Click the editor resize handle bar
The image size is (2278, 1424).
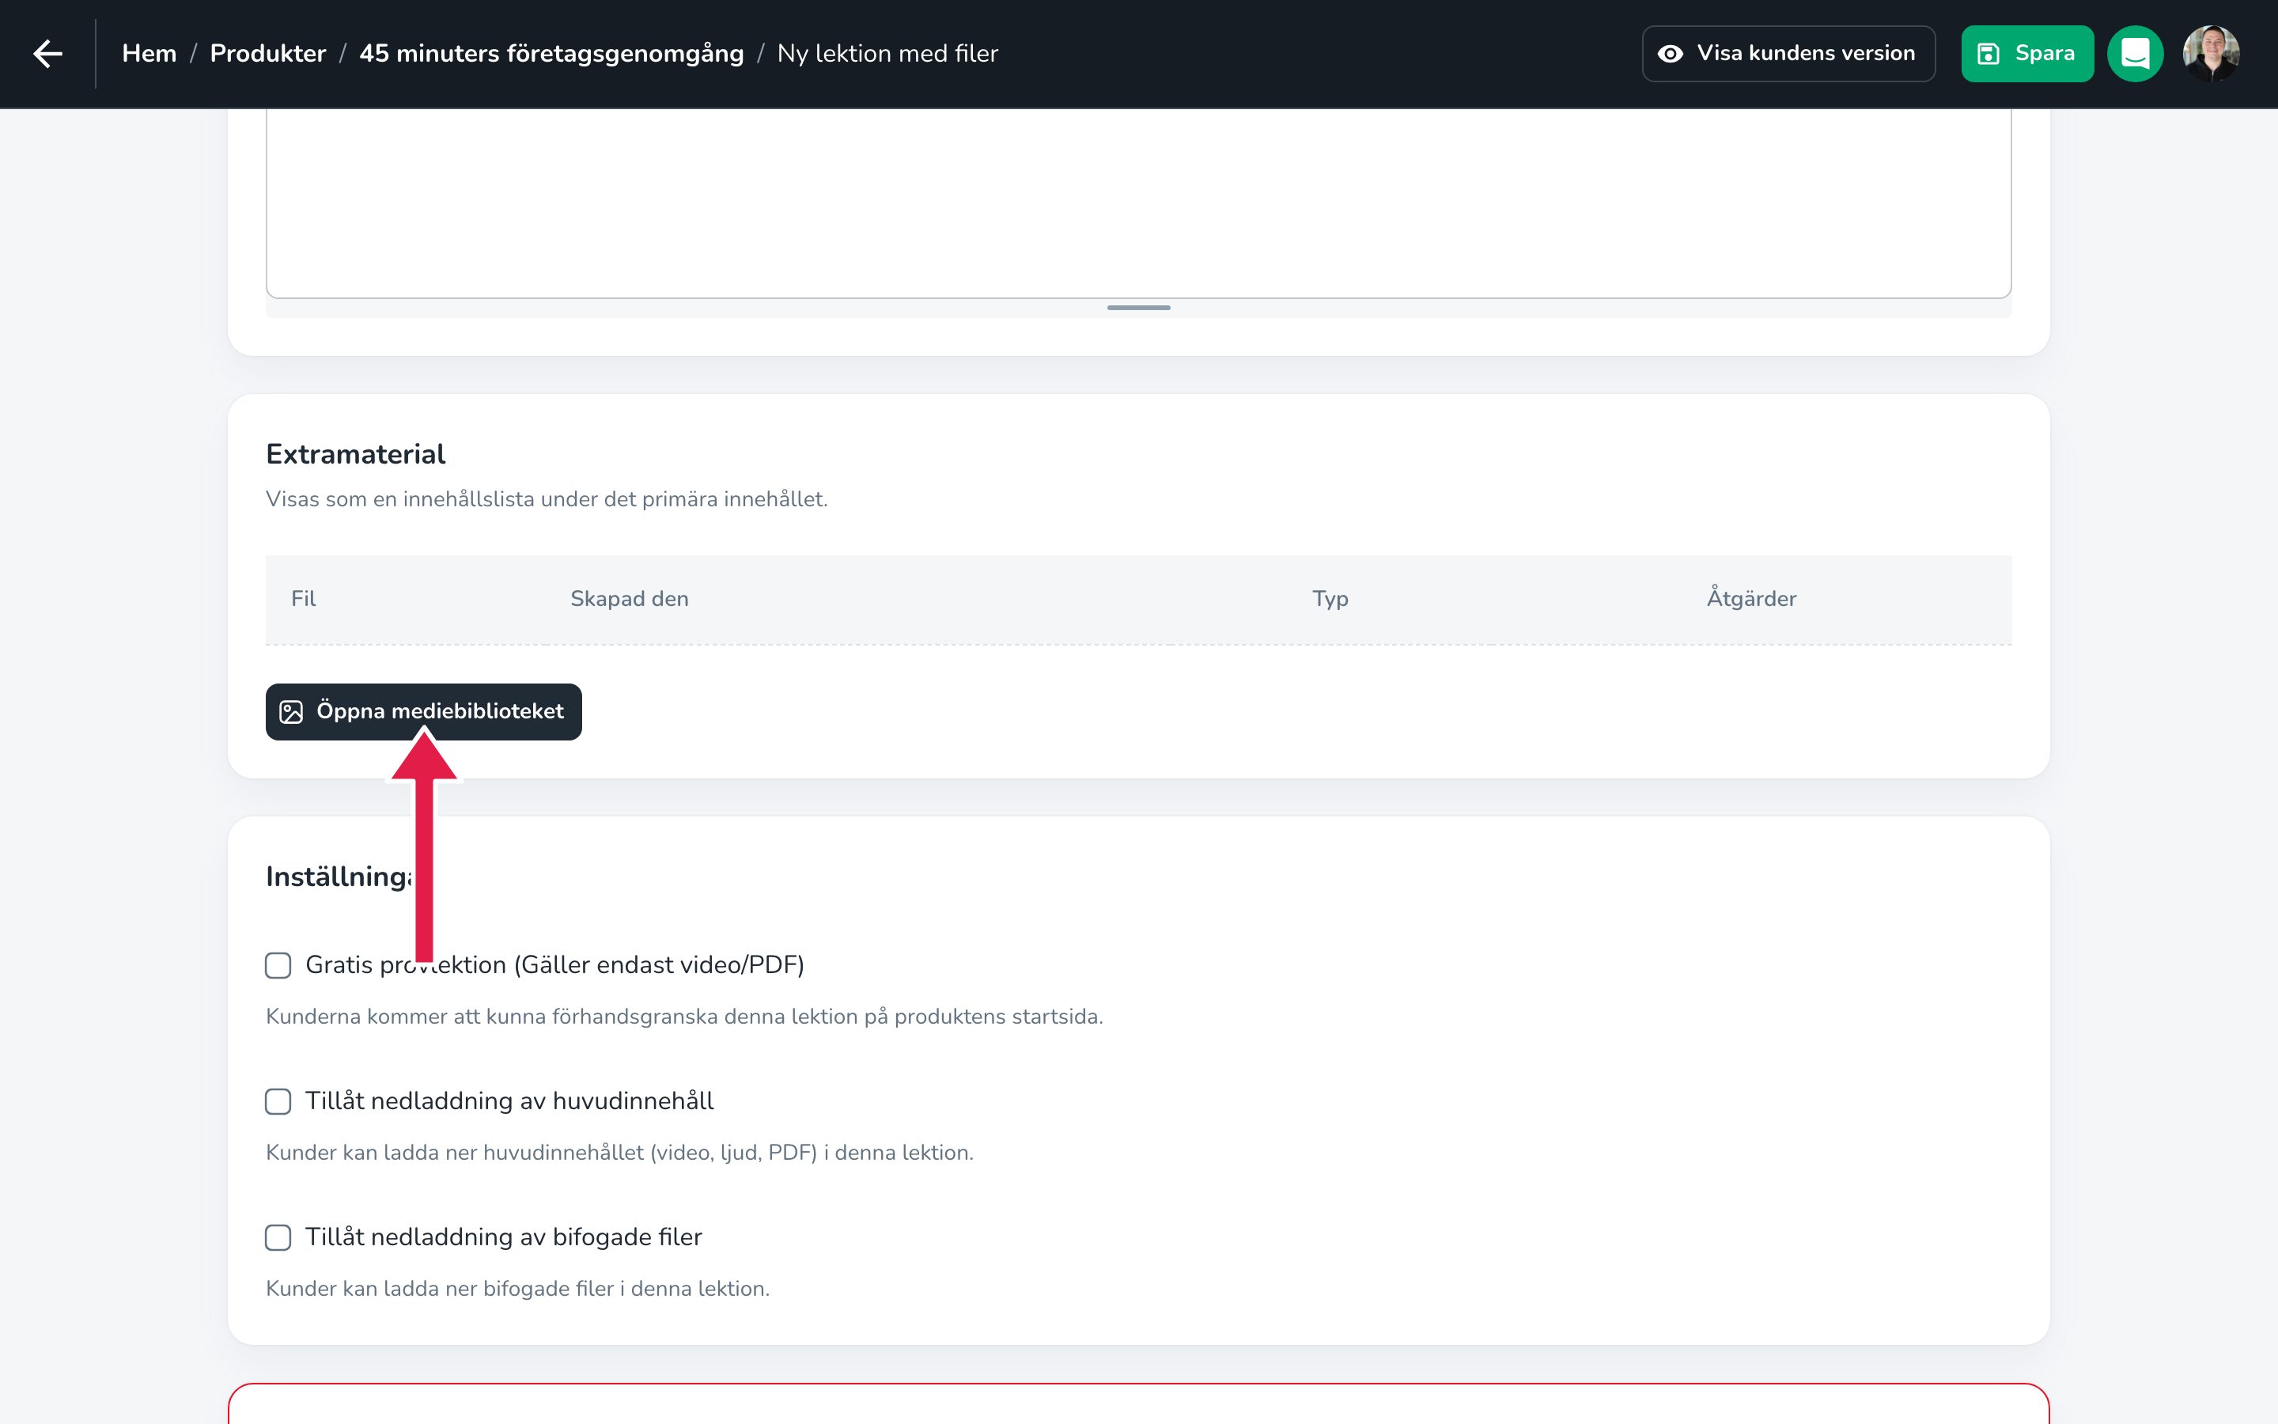pyautogui.click(x=1138, y=308)
